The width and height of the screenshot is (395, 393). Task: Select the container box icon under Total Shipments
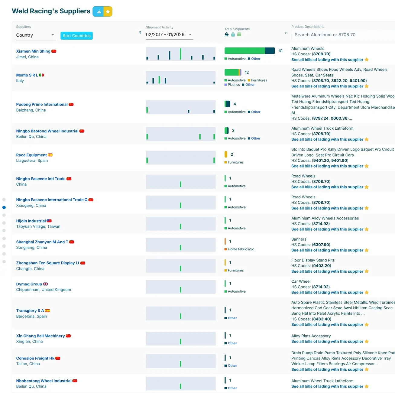point(239,34)
